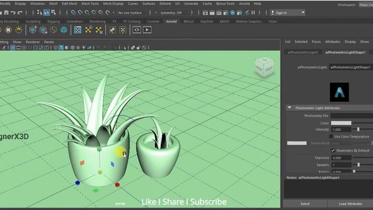Image resolution: width=373 pixels, height=210 pixels.
Task: Click yellow checker with X icon
Action: (x=98, y=30)
